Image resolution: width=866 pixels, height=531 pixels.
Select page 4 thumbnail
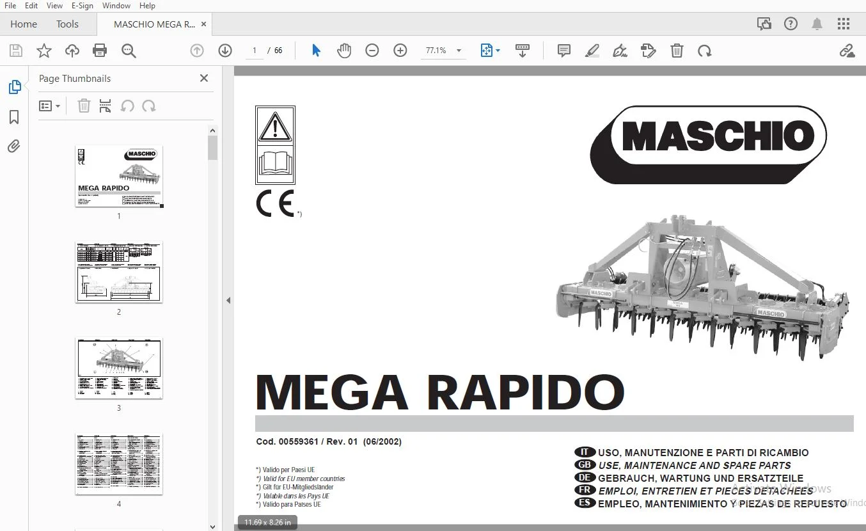pyautogui.click(x=119, y=464)
